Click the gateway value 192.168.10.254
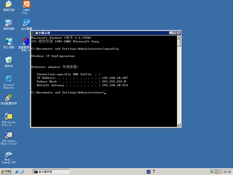Image resolution: width=233 pixels, height=175 pixels. (115, 85)
